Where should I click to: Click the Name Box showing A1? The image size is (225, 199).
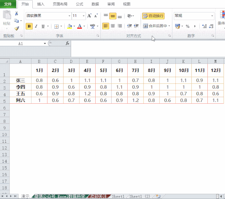click(21, 44)
